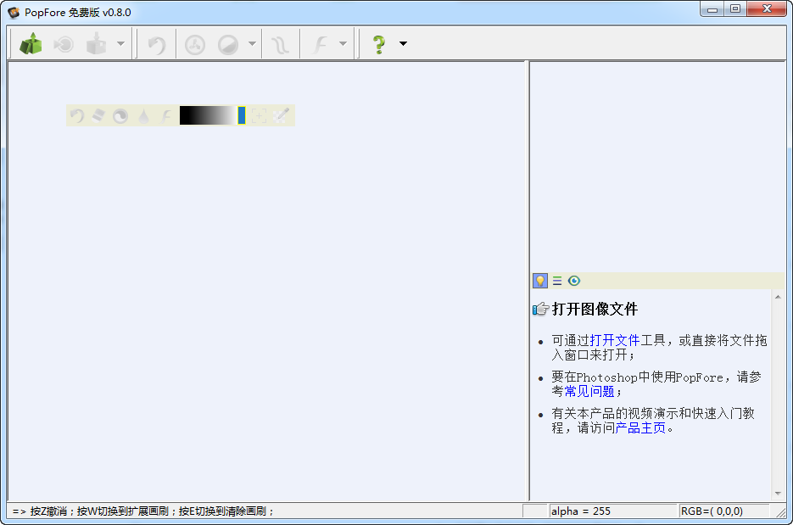Expand the dropdown beside half-shaded circle icon
The image size is (793, 525).
tap(252, 43)
